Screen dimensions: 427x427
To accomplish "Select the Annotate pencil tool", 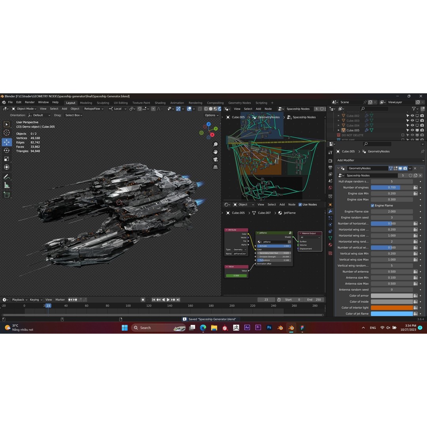I will click(7, 177).
